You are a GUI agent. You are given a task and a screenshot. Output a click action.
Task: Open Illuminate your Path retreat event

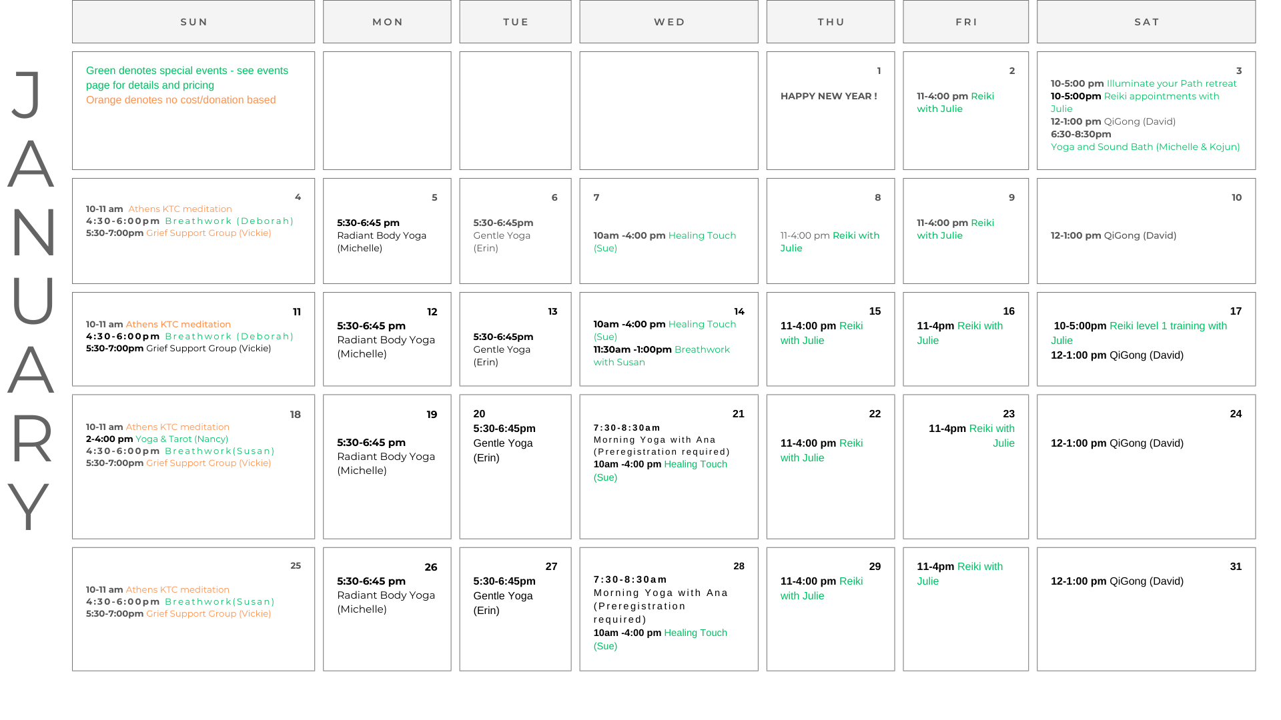[x=1171, y=83]
